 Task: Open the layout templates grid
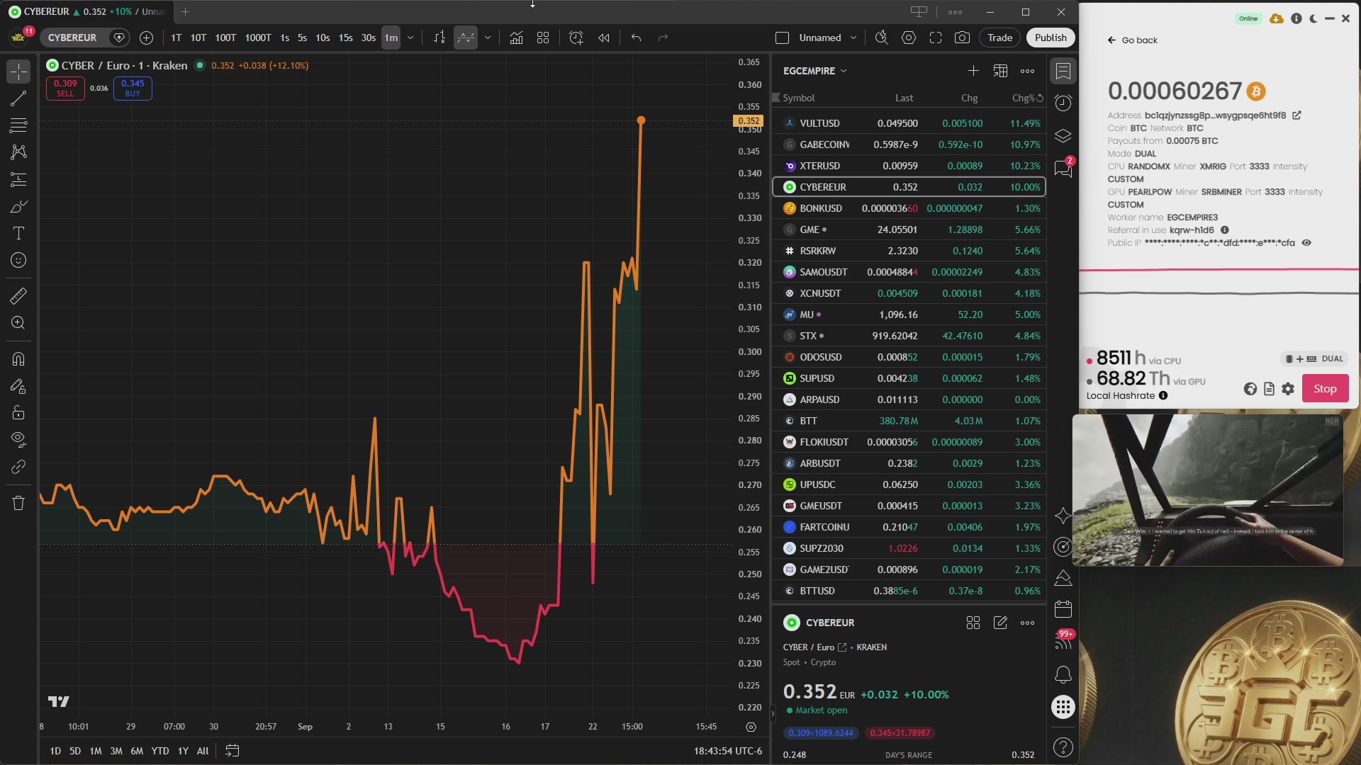[x=543, y=38]
